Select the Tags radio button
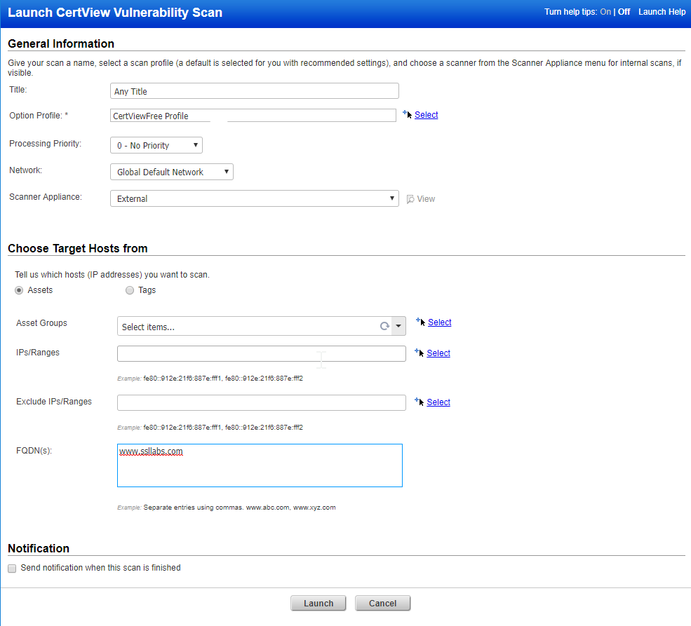 pos(129,290)
